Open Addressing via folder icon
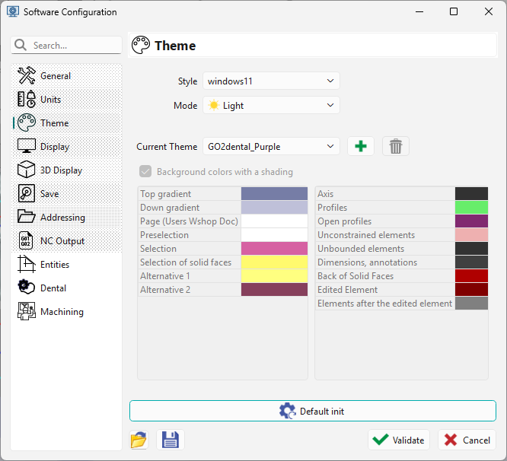This screenshot has width=507, height=461. (x=26, y=217)
